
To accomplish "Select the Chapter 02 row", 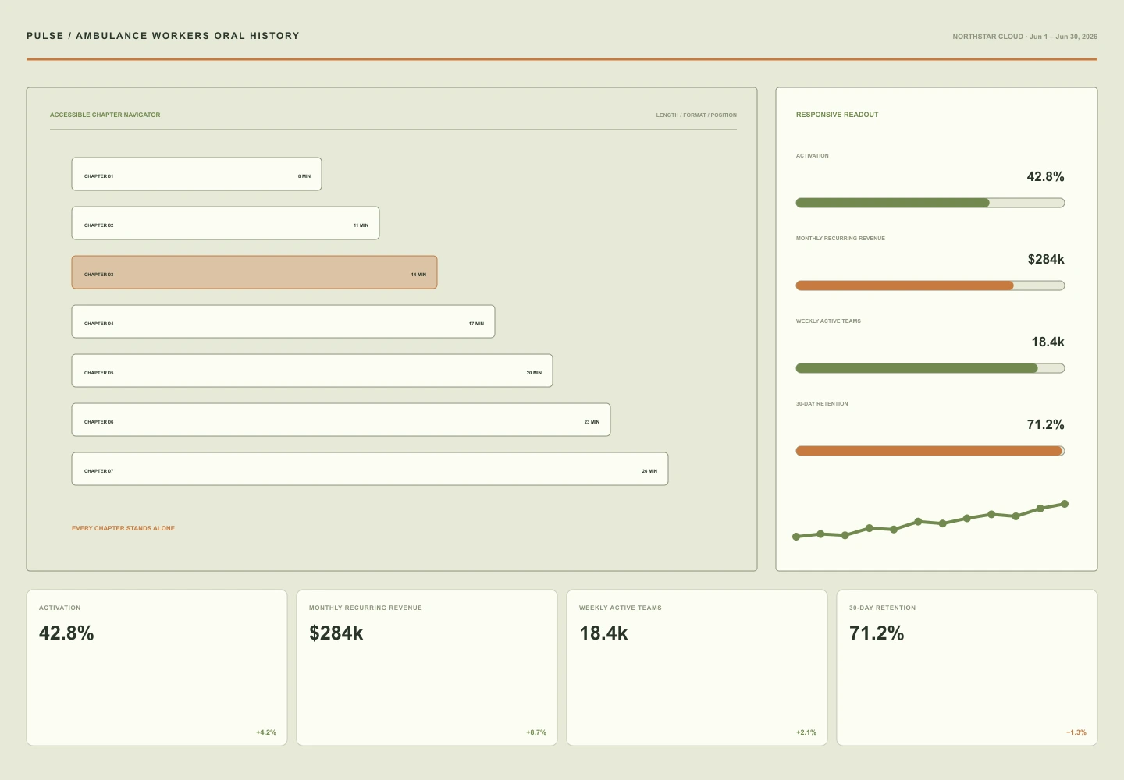I will (x=226, y=223).
